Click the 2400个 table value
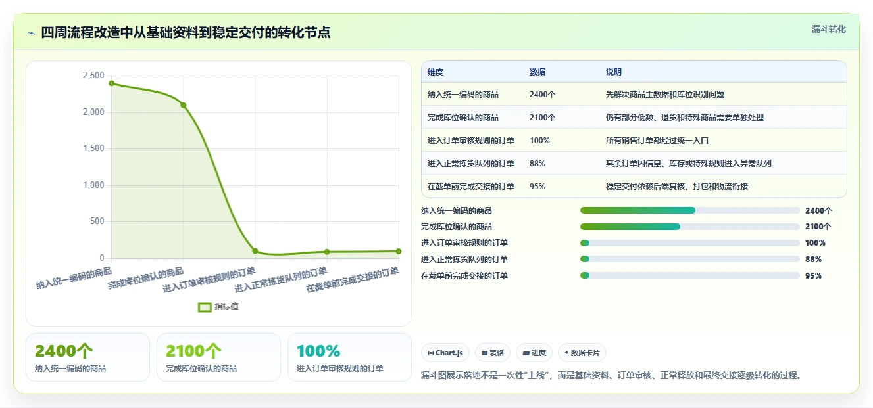 coord(543,95)
